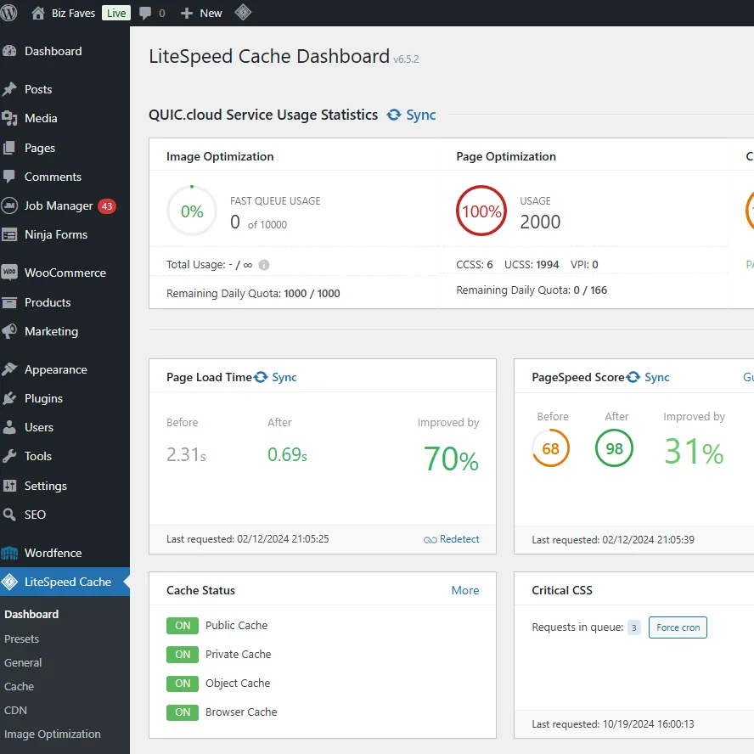Image resolution: width=754 pixels, height=754 pixels.
Task: Click the Live status badge
Action: (x=116, y=13)
